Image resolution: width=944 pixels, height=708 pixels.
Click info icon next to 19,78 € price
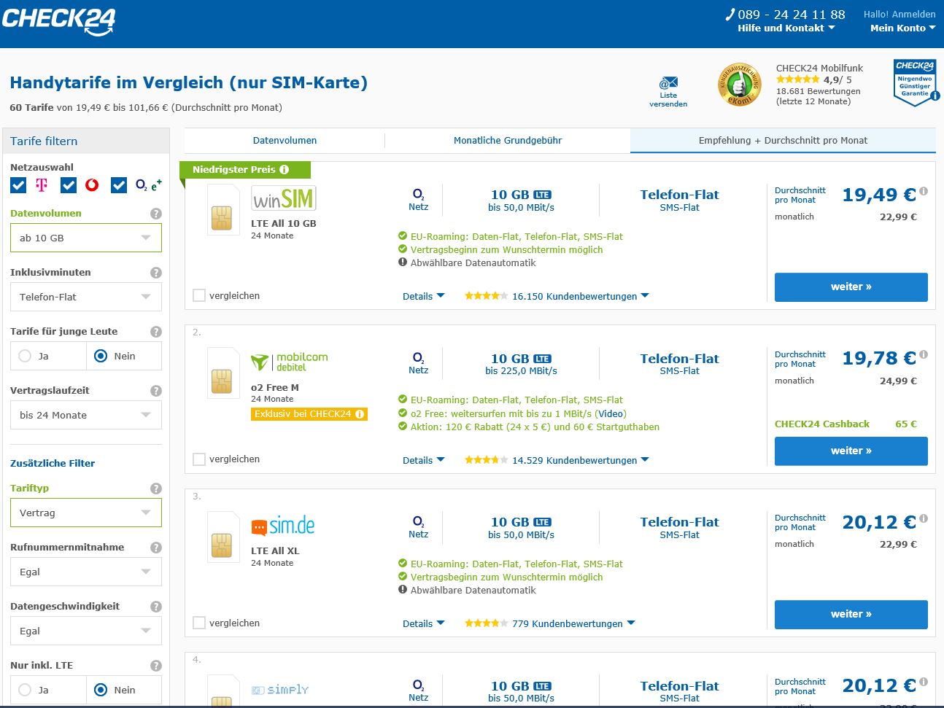[924, 355]
